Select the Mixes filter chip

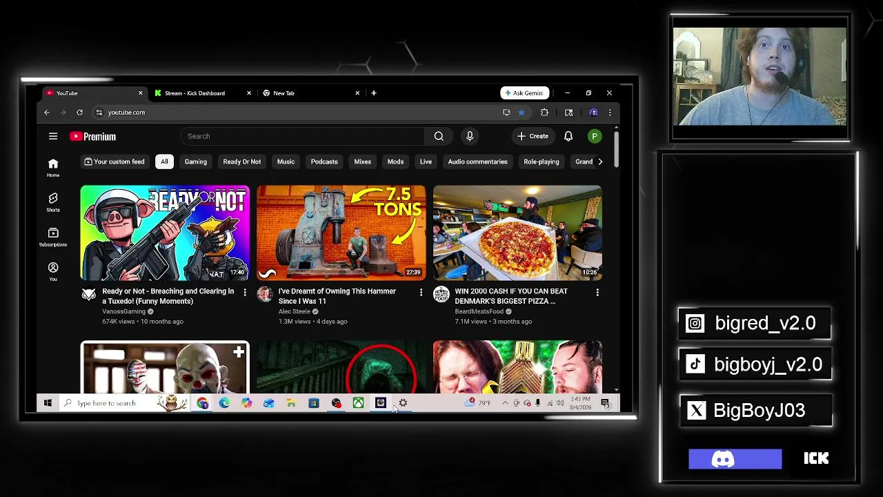pyautogui.click(x=362, y=162)
